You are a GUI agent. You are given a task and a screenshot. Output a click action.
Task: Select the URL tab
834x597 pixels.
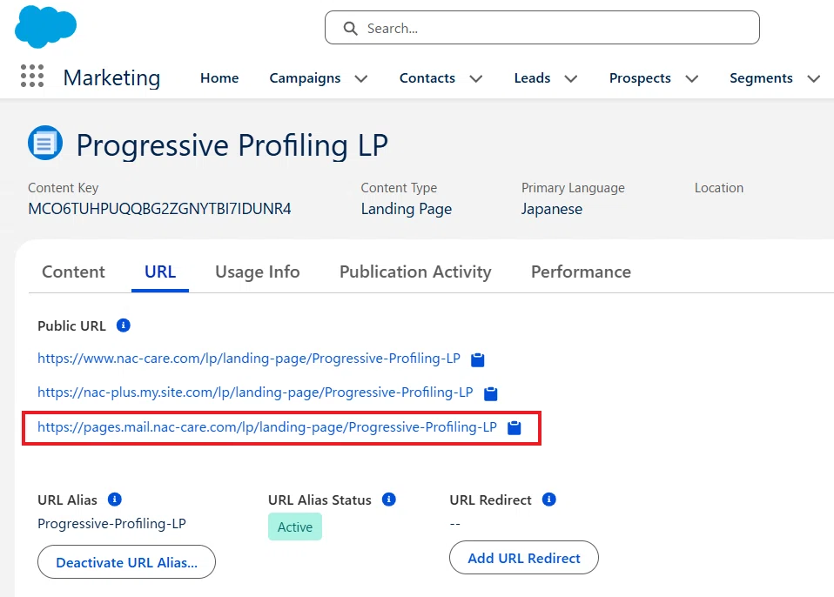tap(160, 272)
